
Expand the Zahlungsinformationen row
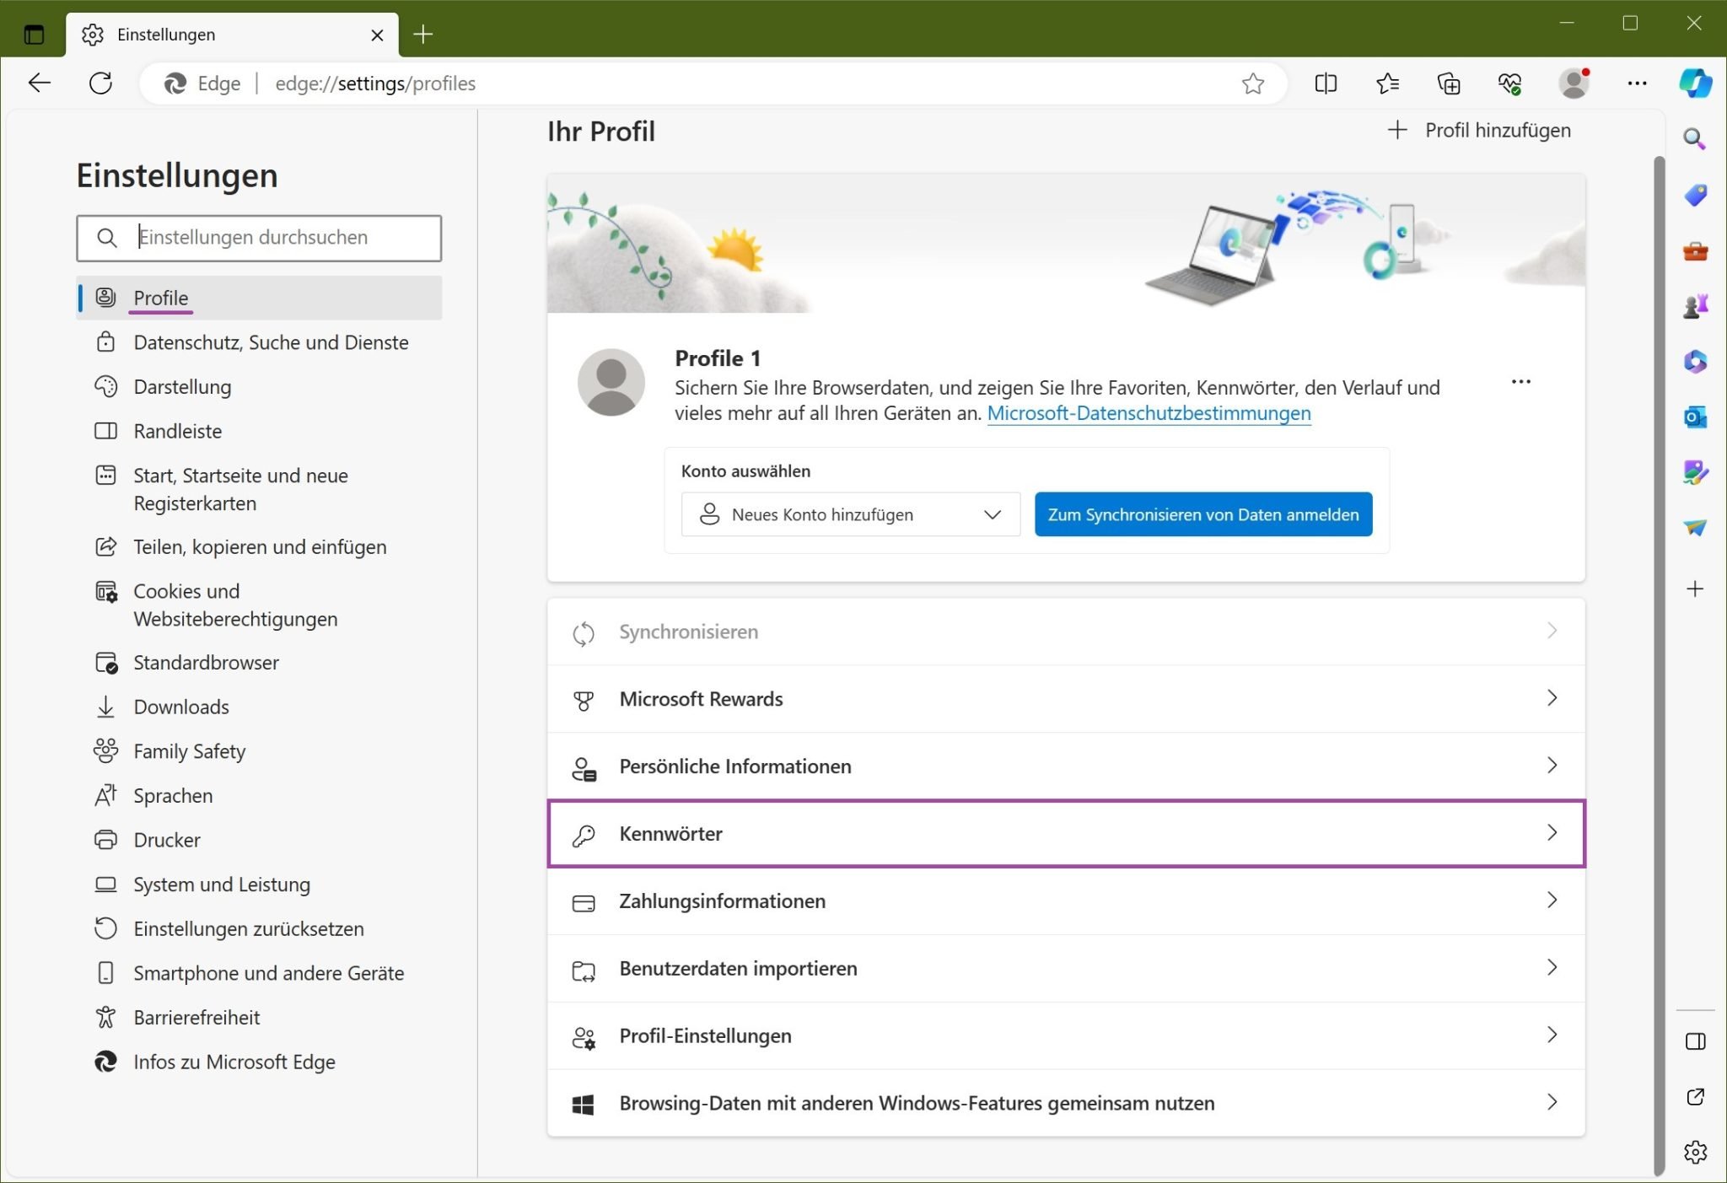tap(1066, 901)
